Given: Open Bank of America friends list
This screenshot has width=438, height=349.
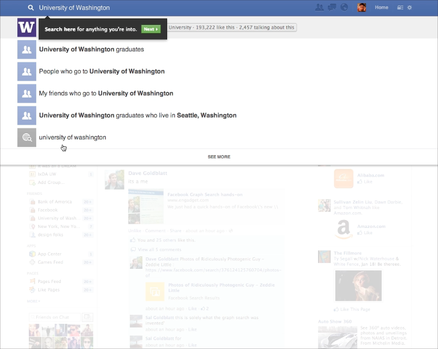Looking at the screenshot, I should [54, 202].
